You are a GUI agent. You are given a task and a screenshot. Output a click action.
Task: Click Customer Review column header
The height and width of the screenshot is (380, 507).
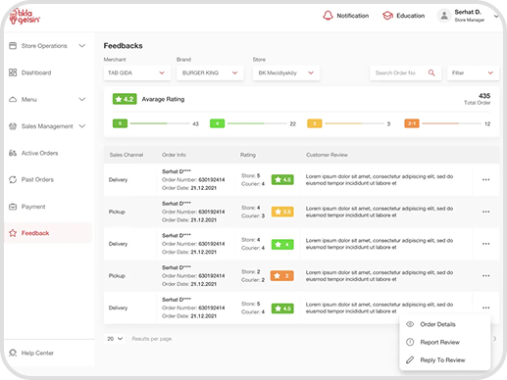[327, 155]
